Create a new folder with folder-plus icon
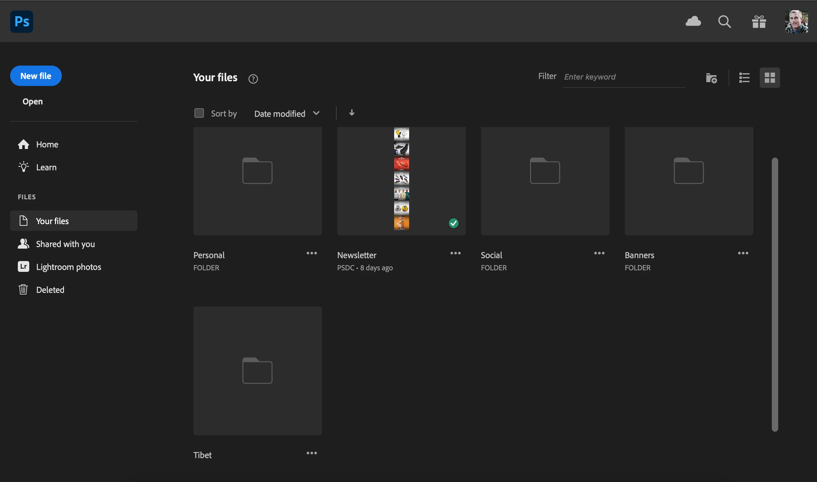Viewport: 817px width, 482px height. 711,78
